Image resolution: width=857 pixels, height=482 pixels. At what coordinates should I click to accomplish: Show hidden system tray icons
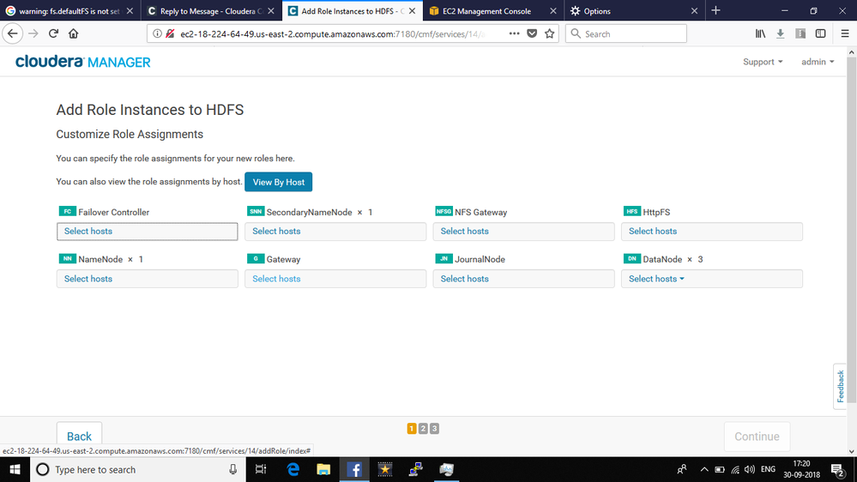click(x=704, y=469)
